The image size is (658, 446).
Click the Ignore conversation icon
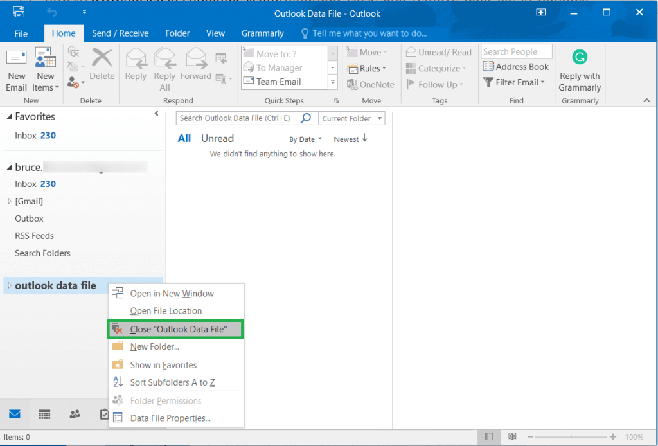(74, 52)
